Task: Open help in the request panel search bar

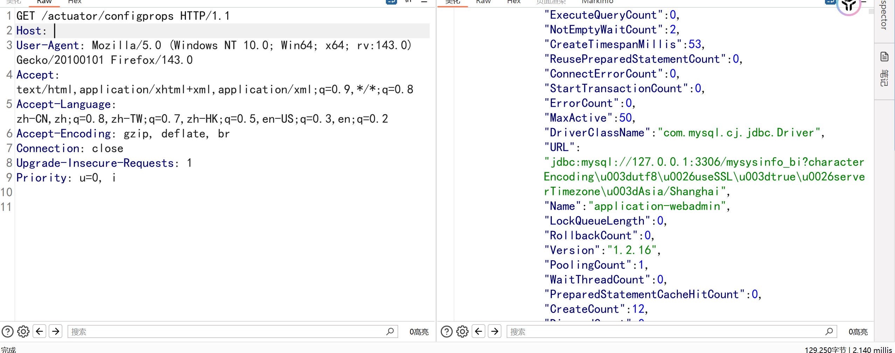Action: 7,331
